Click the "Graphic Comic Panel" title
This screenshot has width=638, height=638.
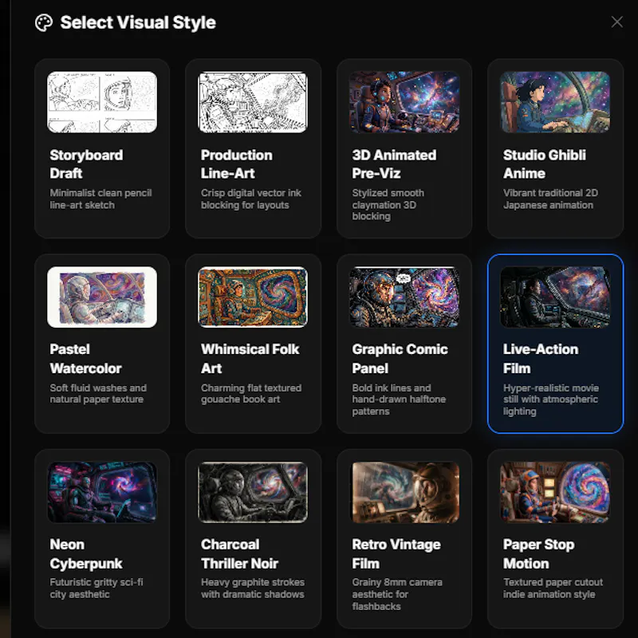[400, 359]
